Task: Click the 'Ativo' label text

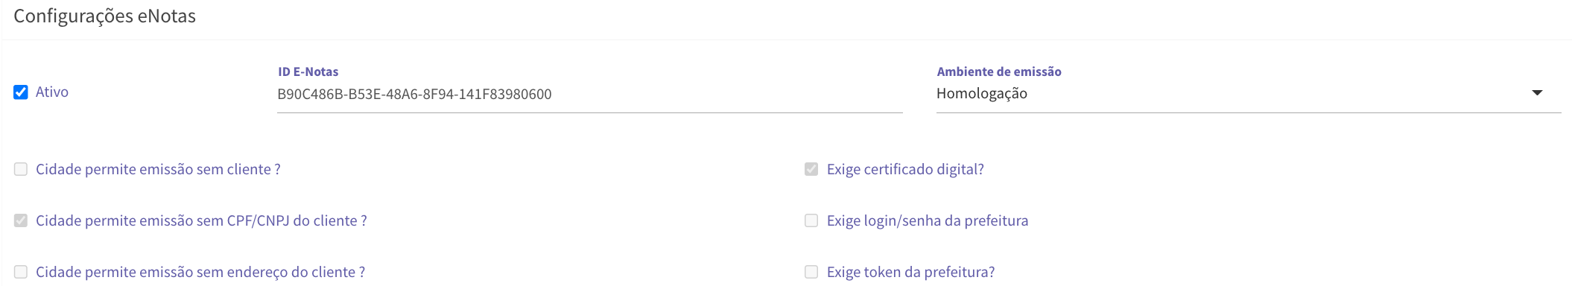Action: [52, 92]
